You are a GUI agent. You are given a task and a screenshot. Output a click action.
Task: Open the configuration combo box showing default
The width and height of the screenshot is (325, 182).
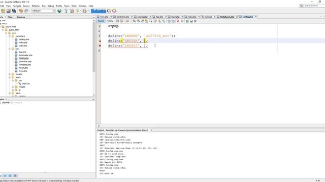click(44, 11)
